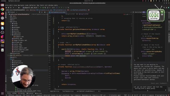Click the '1 usage' hint above getLatestVideos

point(61,27)
